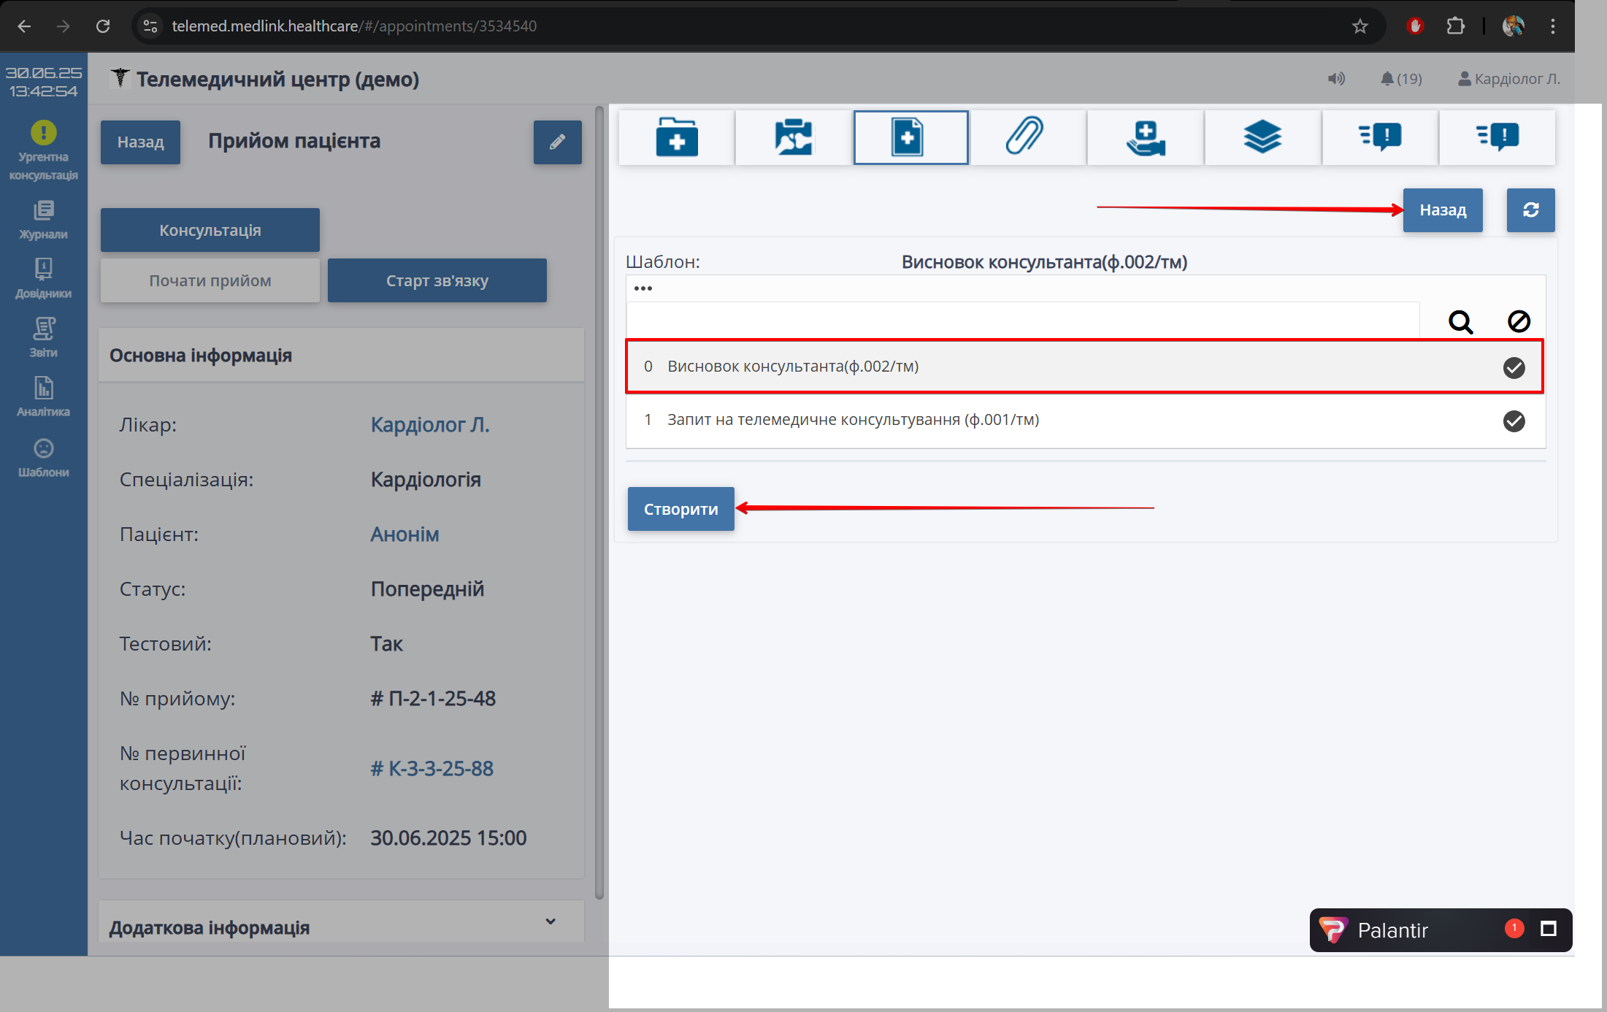Mute sound with the speaker icon

[1335, 79]
